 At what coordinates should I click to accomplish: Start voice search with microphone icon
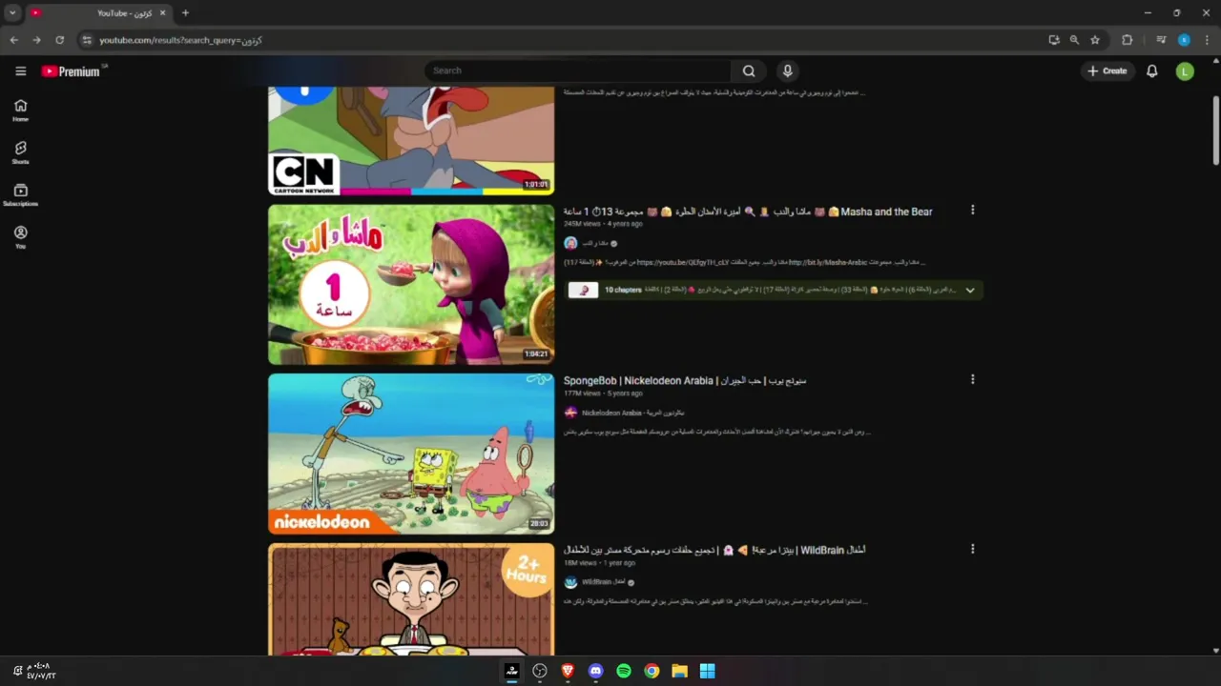tap(787, 71)
